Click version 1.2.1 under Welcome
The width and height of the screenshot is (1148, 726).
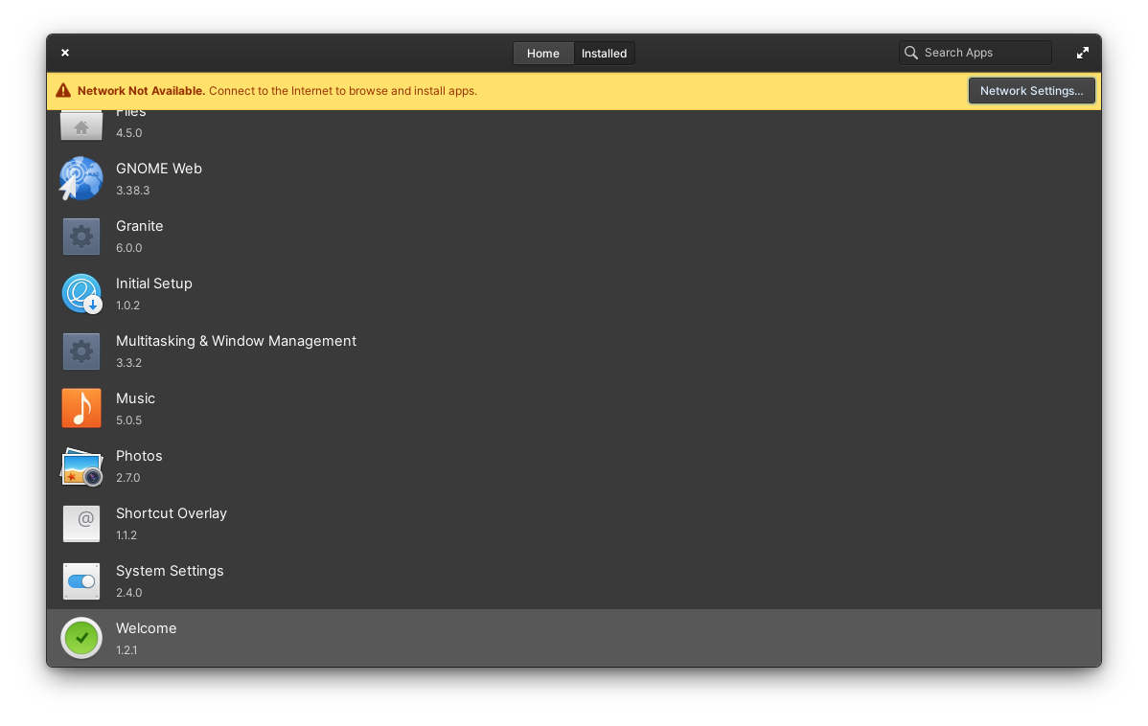(126, 650)
